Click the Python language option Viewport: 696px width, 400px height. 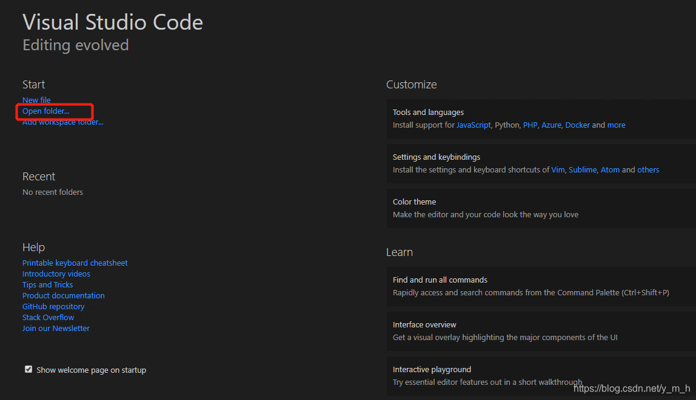(x=507, y=125)
